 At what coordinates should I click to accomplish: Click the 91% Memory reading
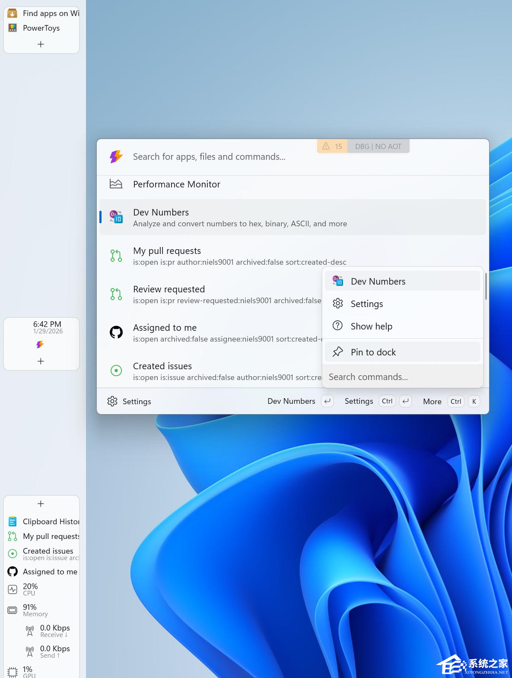click(35, 610)
